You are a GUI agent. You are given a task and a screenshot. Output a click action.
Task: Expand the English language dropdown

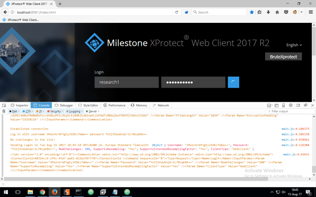[294, 45]
